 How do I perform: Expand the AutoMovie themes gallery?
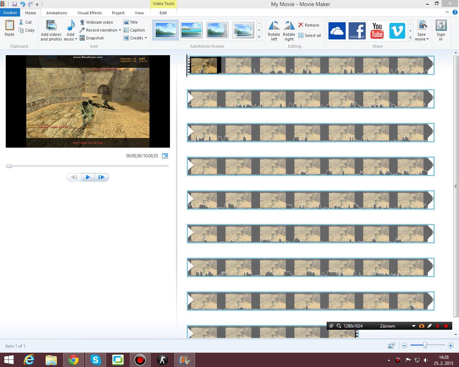click(x=259, y=37)
